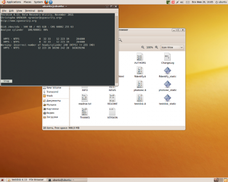
Task: Select the ChangeLog file
Action: coord(167,59)
